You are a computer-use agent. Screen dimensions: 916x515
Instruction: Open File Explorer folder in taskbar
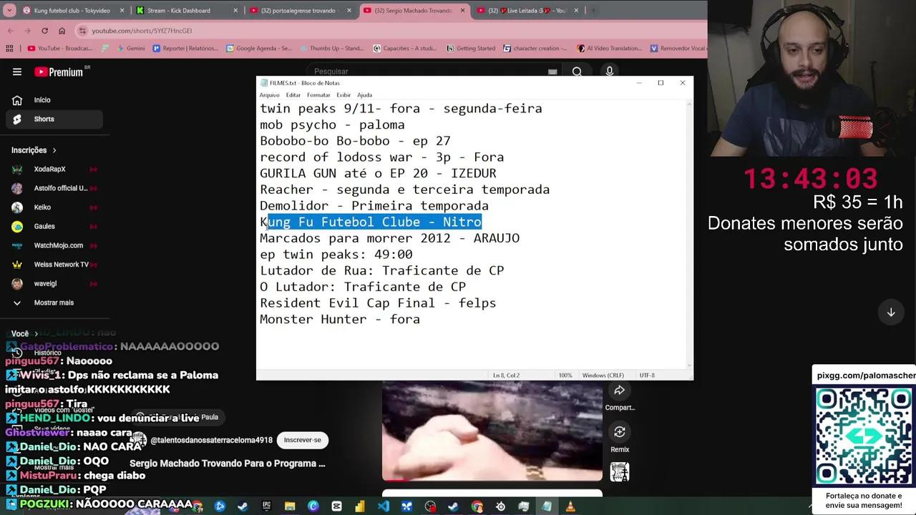pos(290,506)
